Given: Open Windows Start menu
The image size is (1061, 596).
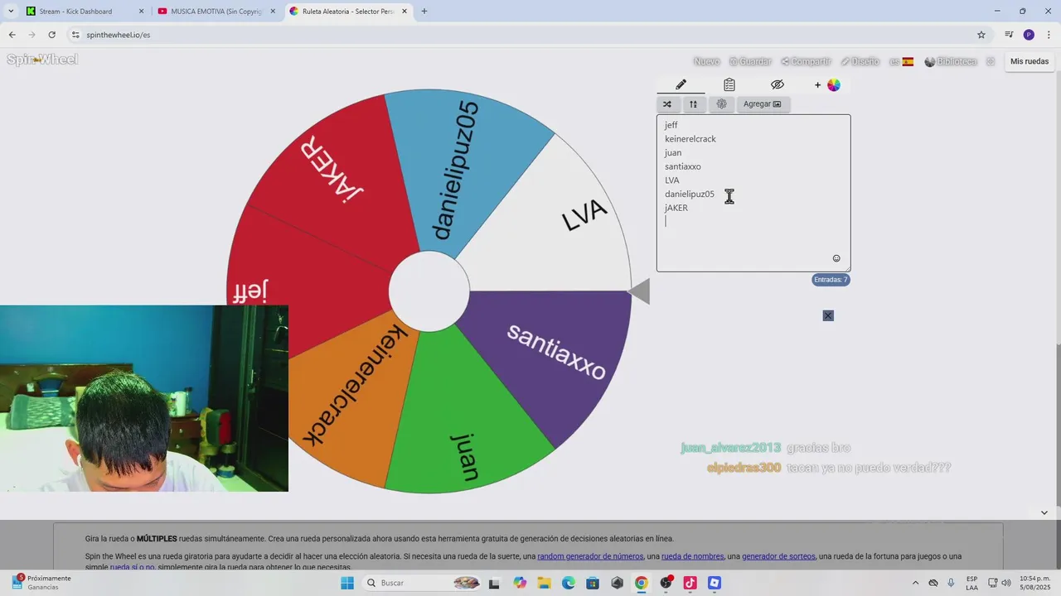Looking at the screenshot, I should click(347, 583).
